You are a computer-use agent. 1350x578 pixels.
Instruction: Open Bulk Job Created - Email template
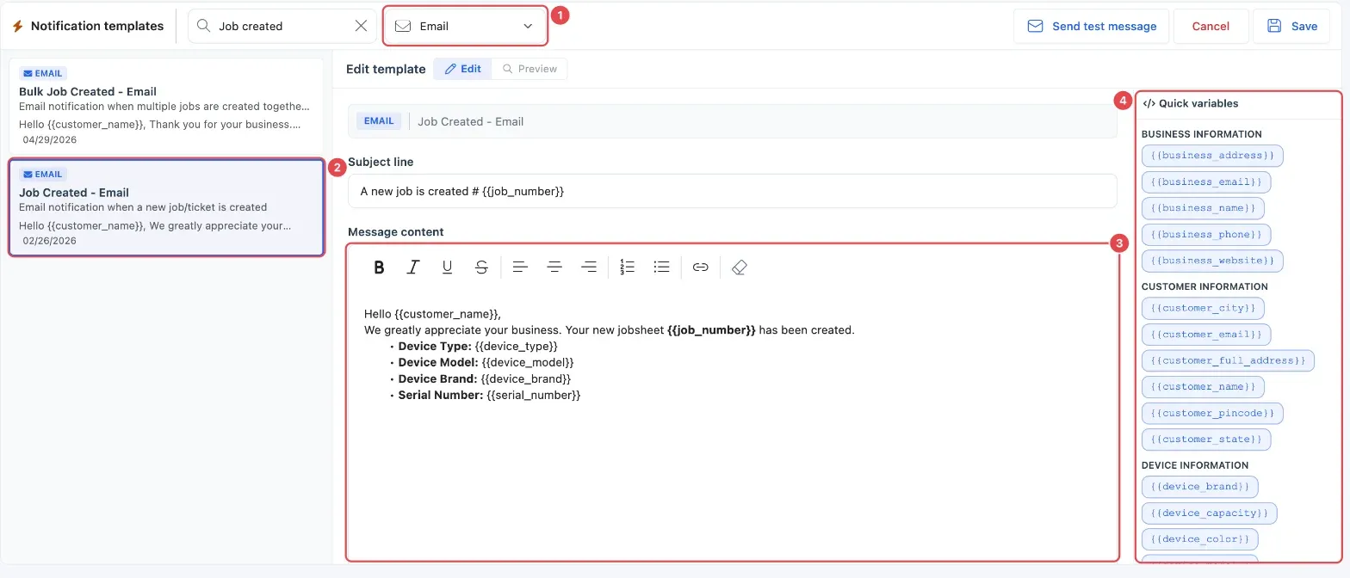tap(166, 107)
